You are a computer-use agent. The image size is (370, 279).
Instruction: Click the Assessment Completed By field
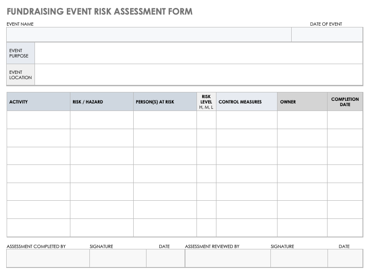(x=48, y=258)
